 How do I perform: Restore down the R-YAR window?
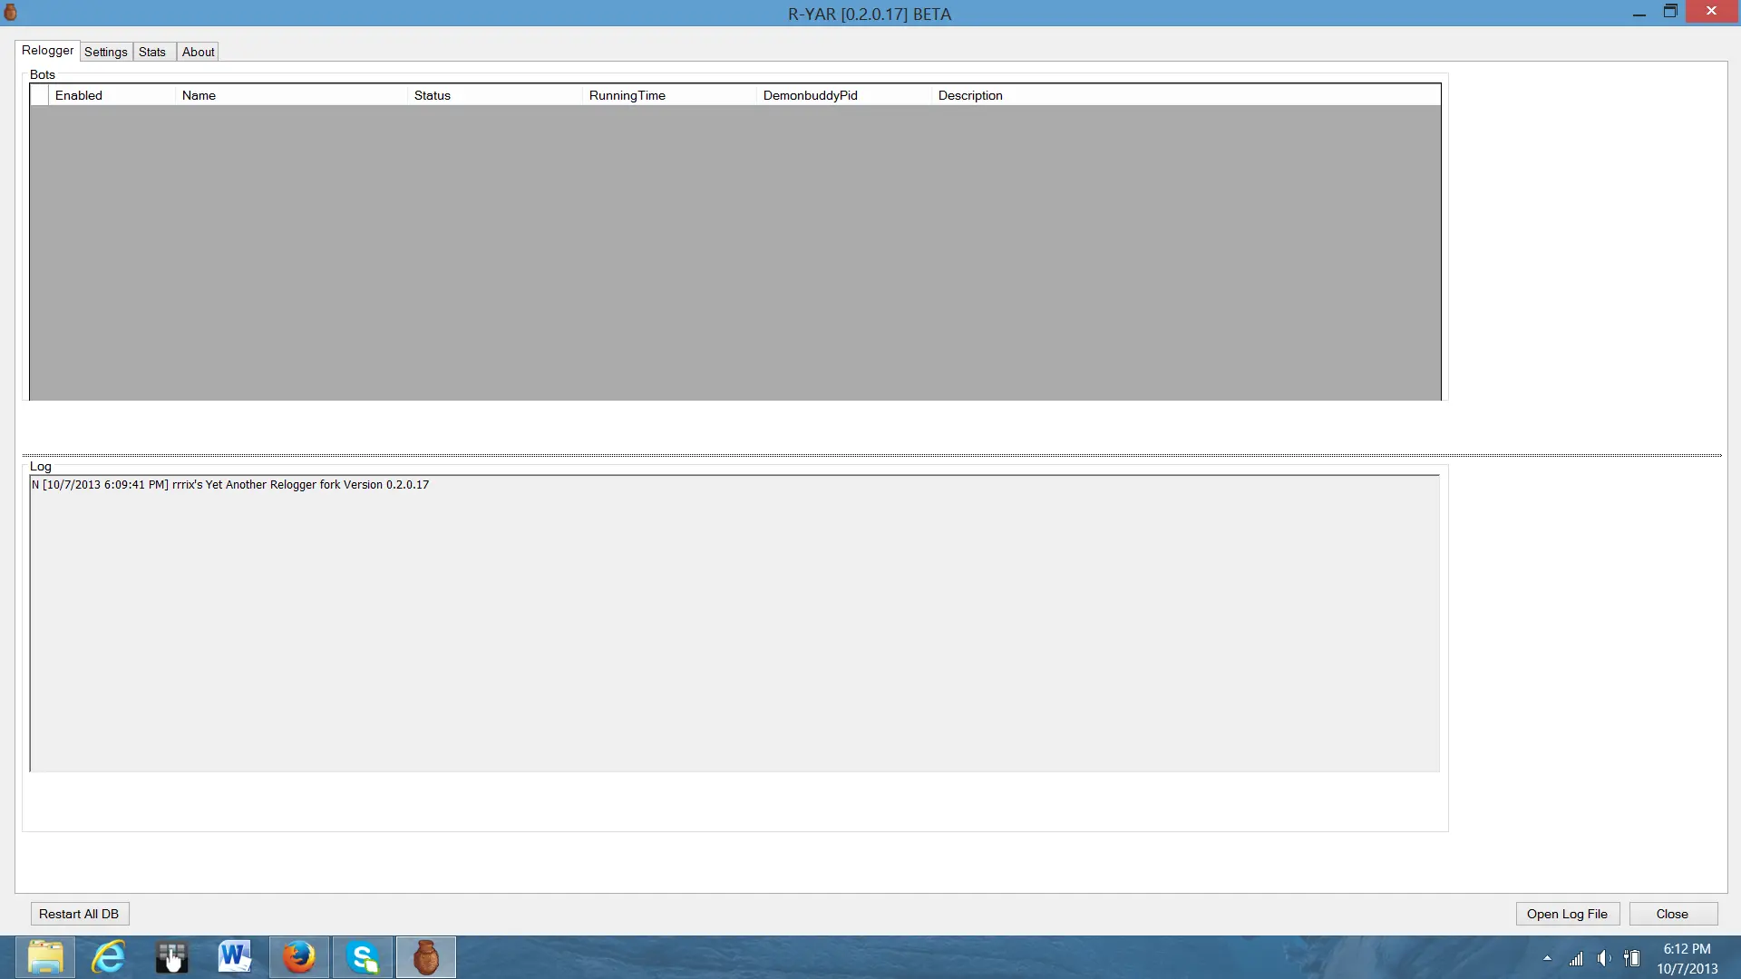click(1670, 12)
